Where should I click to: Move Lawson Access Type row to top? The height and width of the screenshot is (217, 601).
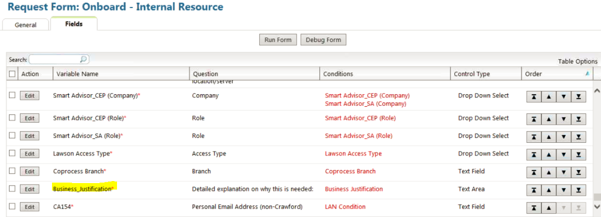[x=533, y=154]
